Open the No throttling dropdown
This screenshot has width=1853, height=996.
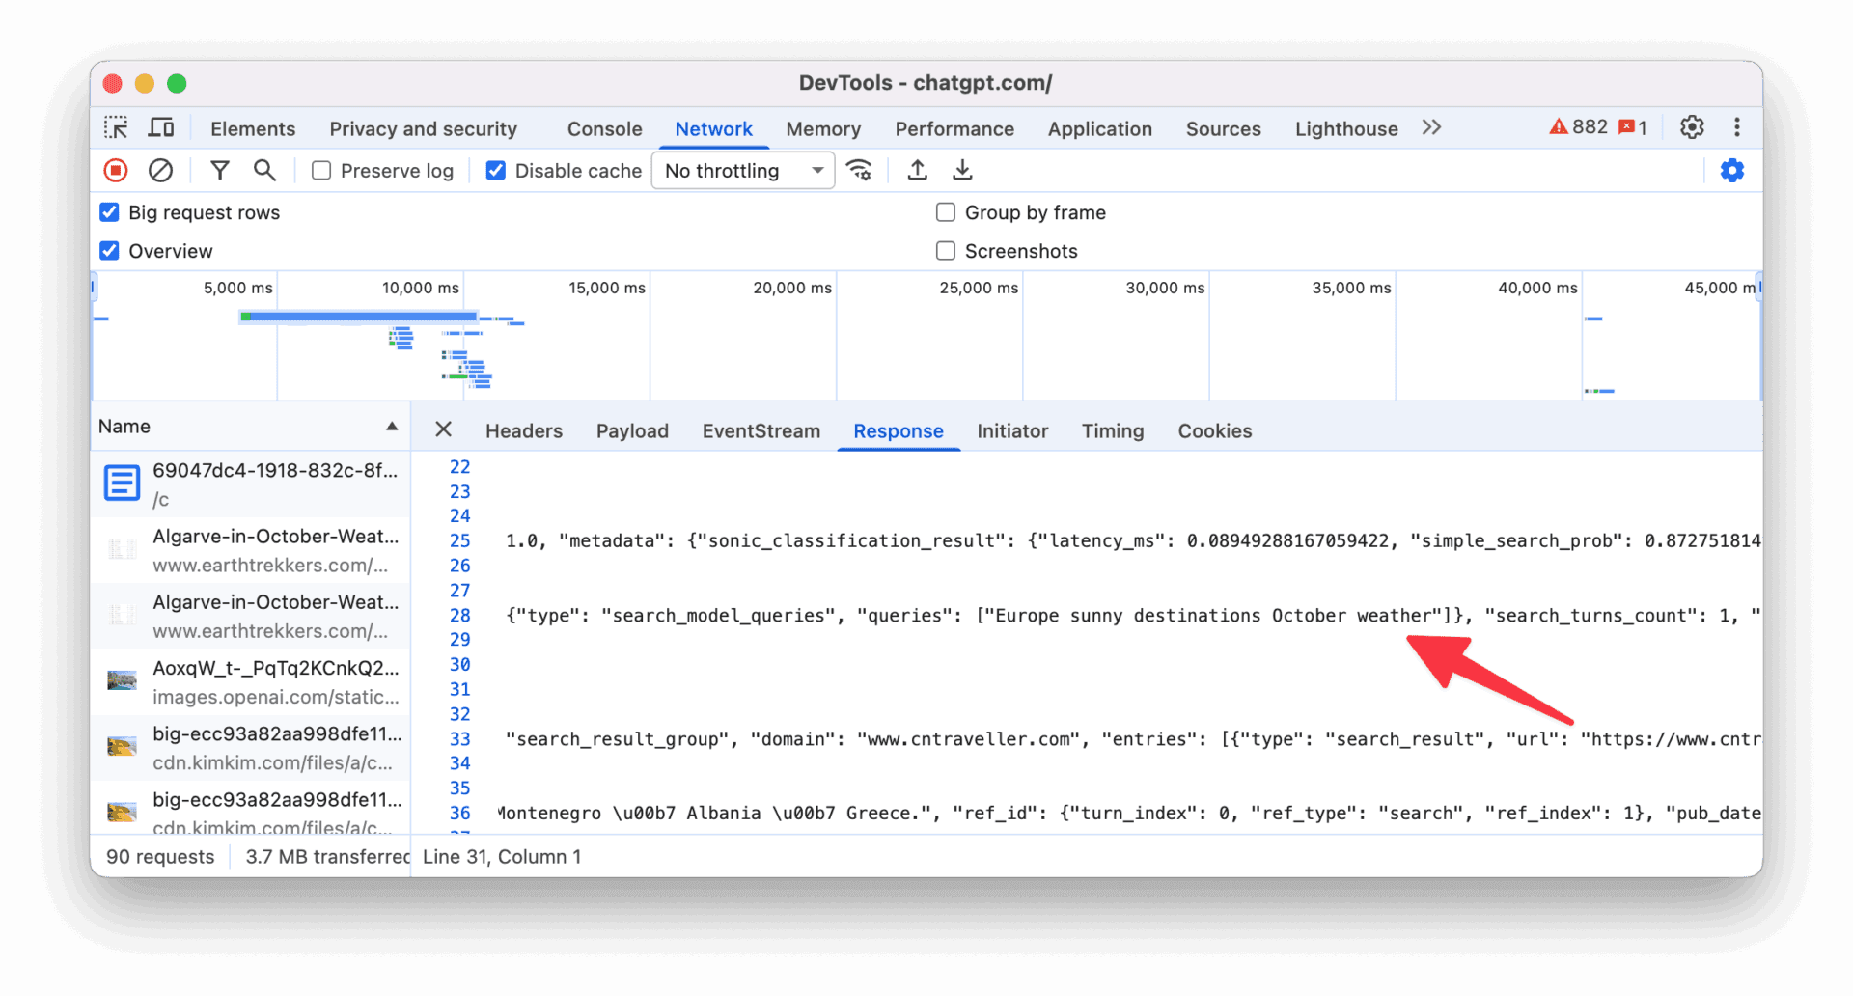[x=742, y=170]
